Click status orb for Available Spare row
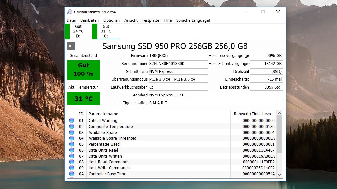The image size is (337, 189). [x=72, y=133]
